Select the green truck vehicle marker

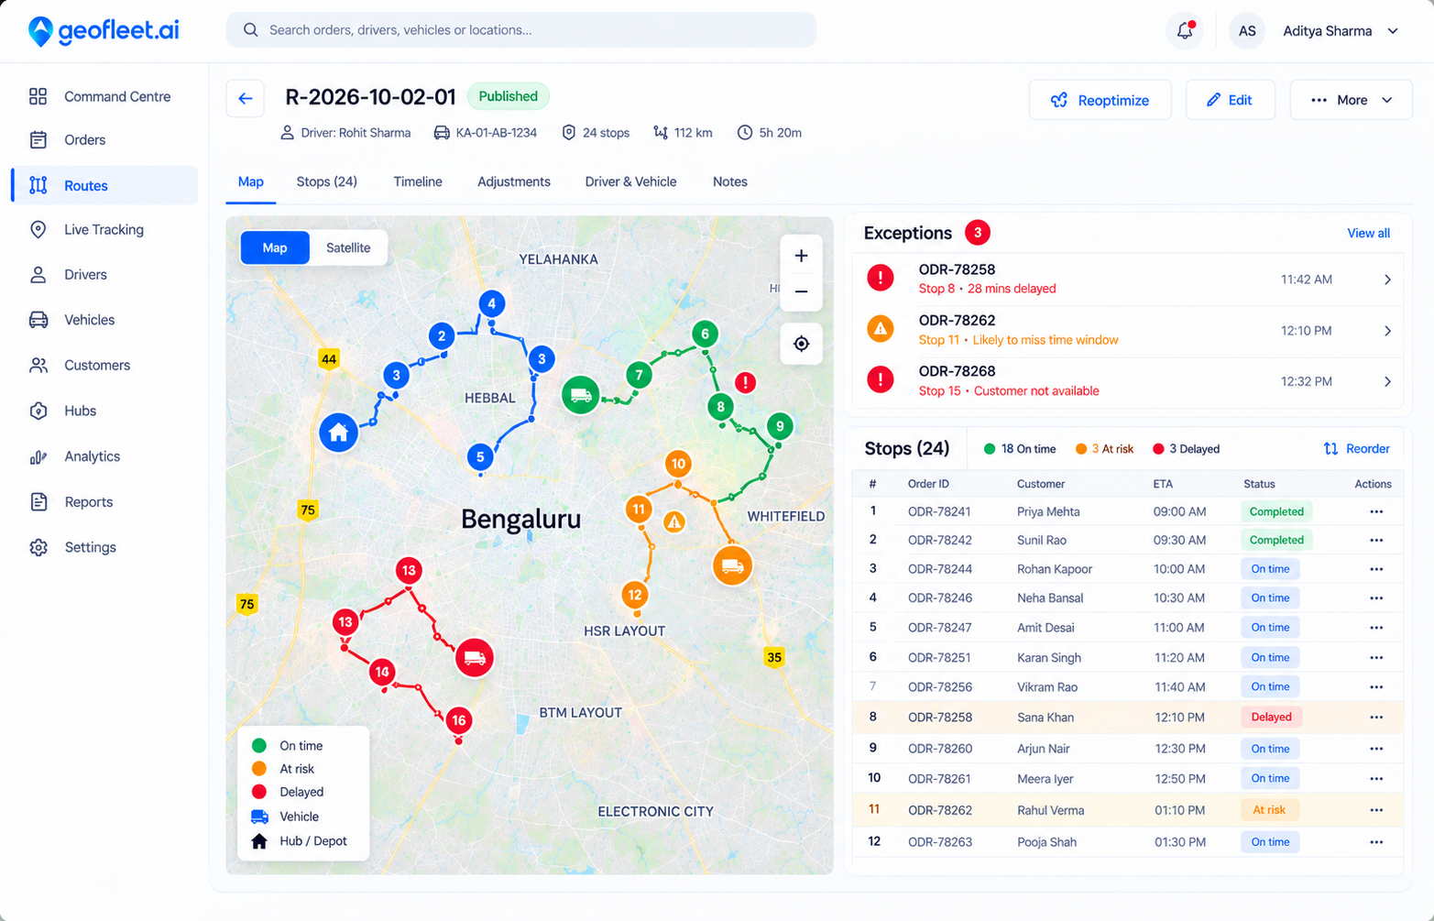pos(580,395)
